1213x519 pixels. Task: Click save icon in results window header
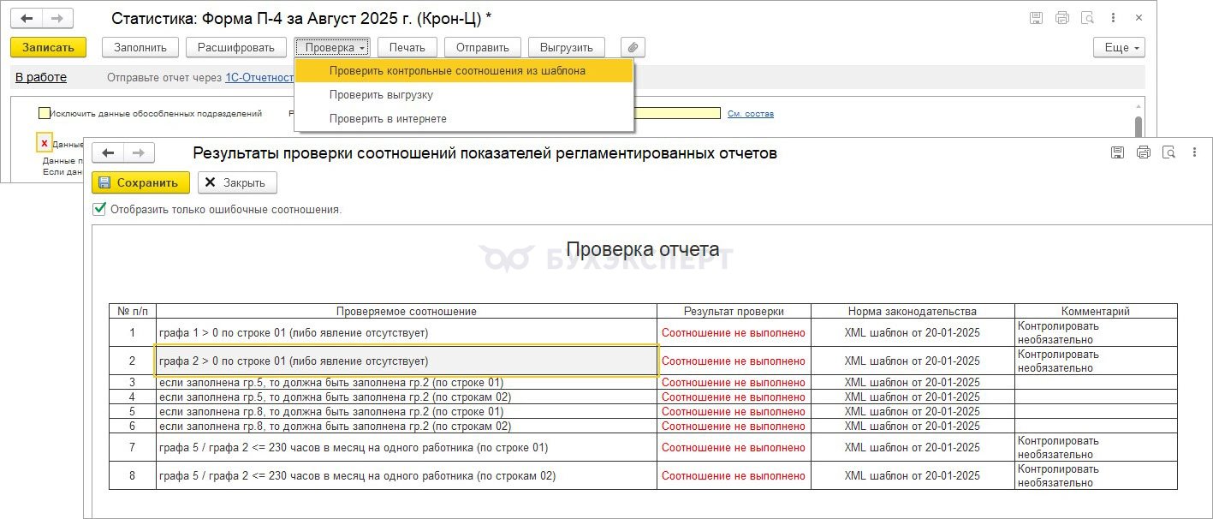(1117, 152)
